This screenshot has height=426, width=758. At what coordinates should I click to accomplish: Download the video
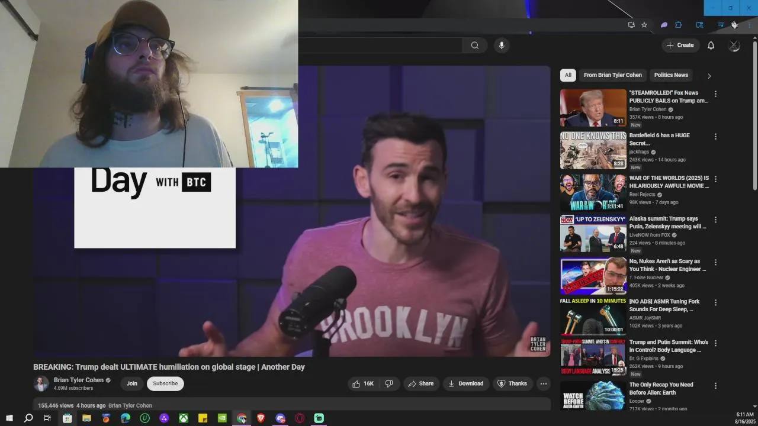pos(466,383)
